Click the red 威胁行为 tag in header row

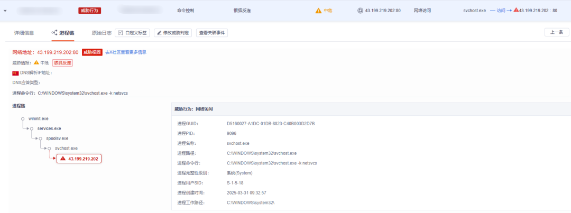click(x=89, y=11)
